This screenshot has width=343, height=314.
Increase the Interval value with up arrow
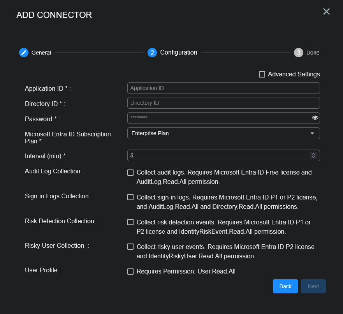click(x=313, y=154)
